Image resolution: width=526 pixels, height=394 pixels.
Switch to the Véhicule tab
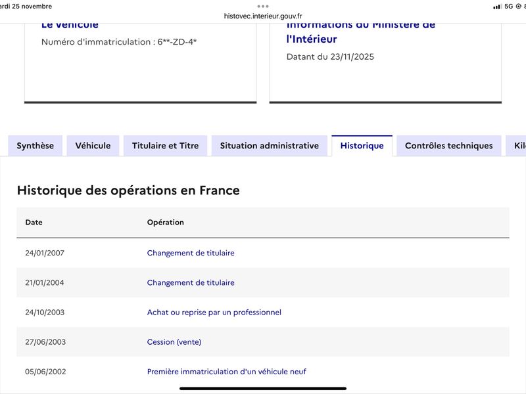[x=93, y=146]
